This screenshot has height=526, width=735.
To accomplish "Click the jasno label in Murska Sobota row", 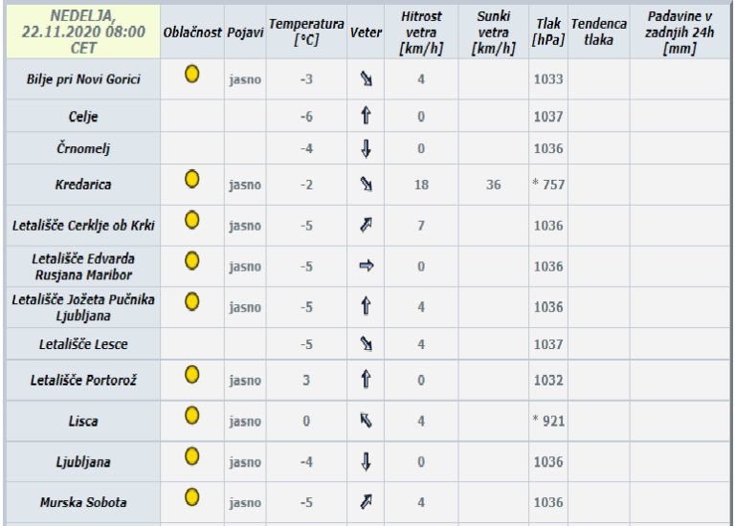I will point(245,503).
